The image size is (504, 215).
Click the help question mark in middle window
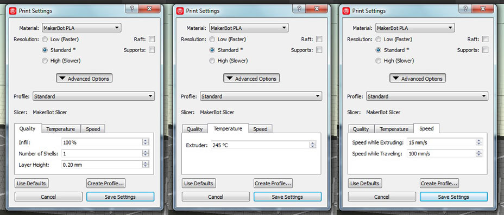coord(299,9)
